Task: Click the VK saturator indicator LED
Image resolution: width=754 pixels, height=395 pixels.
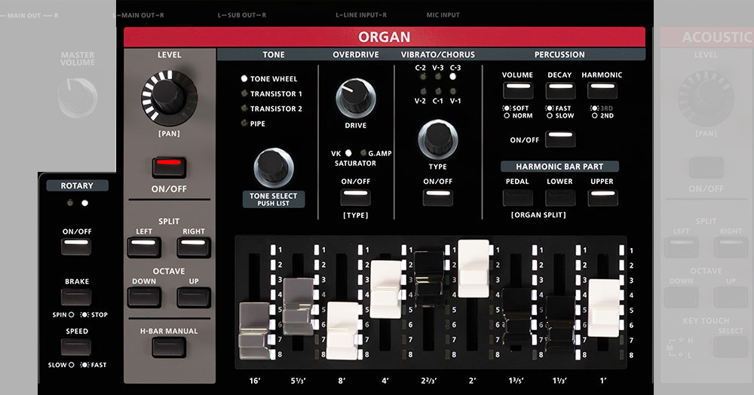Action: [x=348, y=153]
